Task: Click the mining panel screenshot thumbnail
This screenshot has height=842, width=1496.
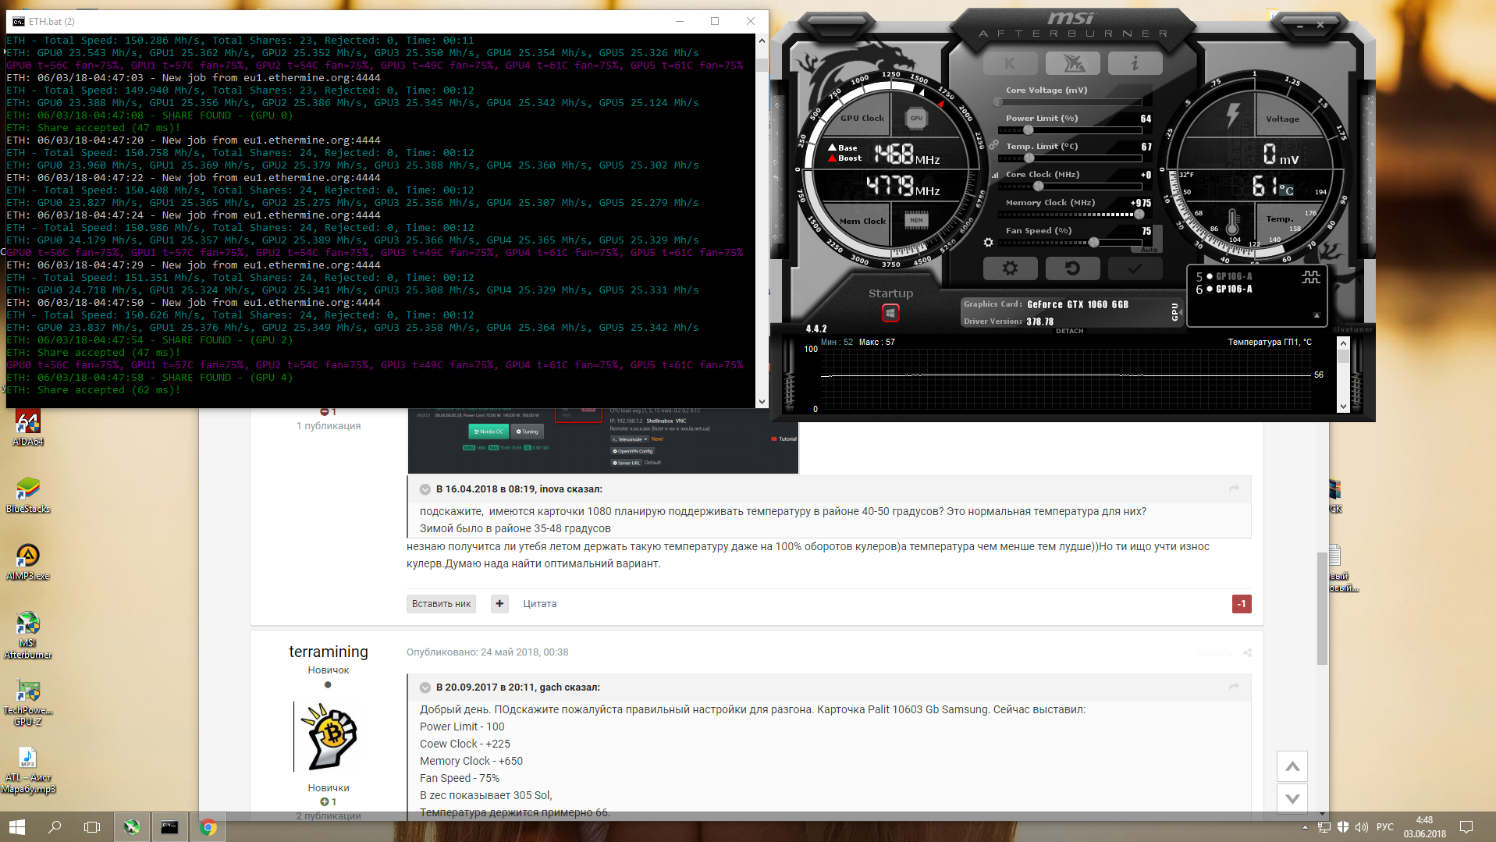Action: [x=602, y=441]
